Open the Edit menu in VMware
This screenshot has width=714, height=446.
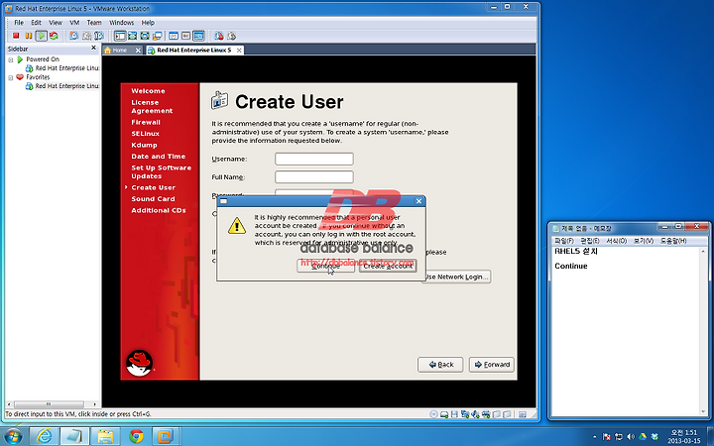click(x=36, y=22)
